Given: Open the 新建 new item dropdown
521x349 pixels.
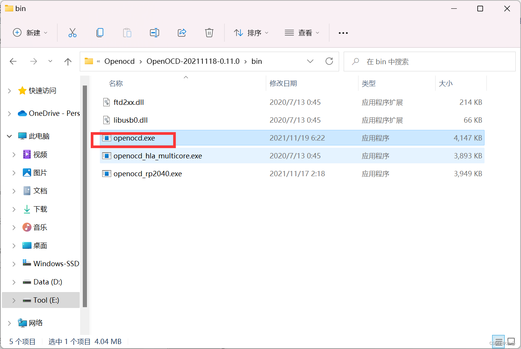Looking at the screenshot, I should click(x=30, y=33).
